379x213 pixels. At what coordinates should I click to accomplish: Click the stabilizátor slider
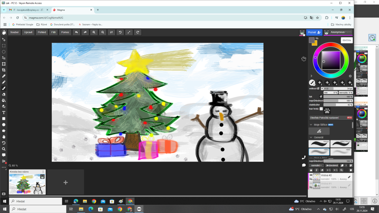pyautogui.click(x=338, y=105)
